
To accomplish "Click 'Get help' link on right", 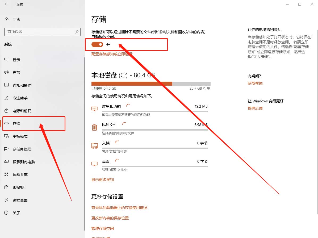I will [x=255, y=83].
